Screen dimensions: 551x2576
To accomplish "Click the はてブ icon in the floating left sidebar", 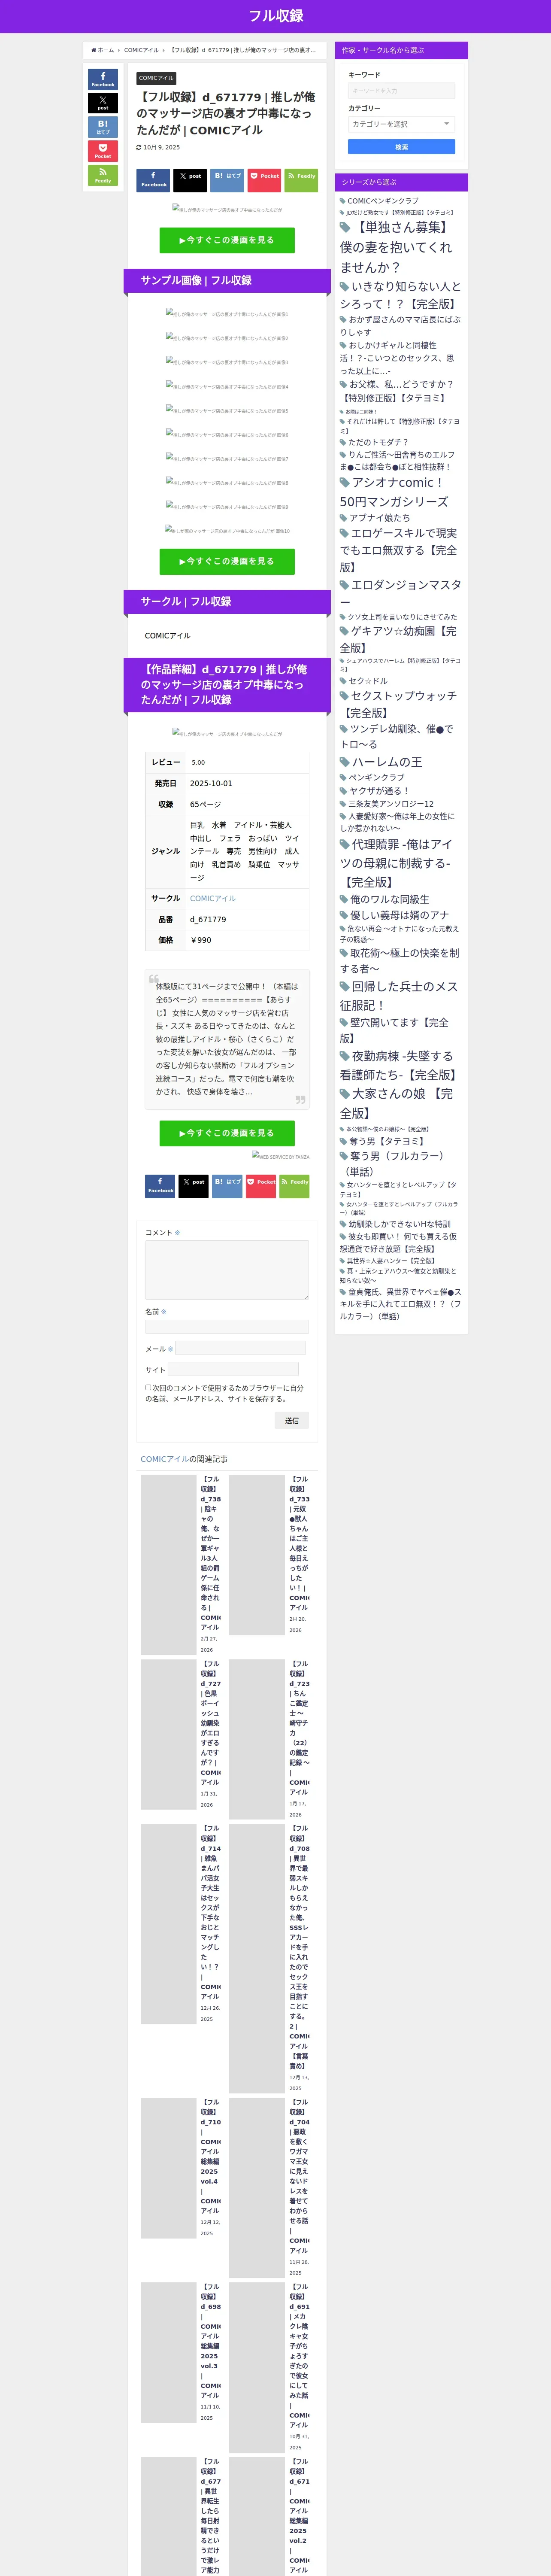I will click(x=103, y=127).
